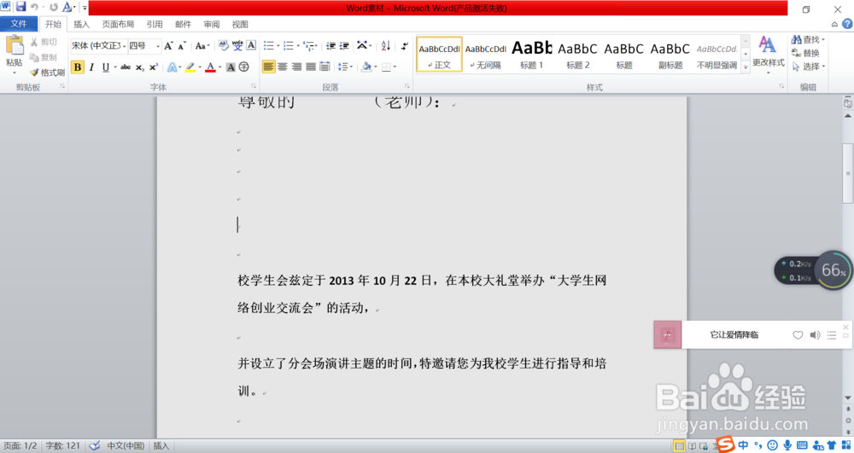Toggle Italic formatting

[91, 67]
